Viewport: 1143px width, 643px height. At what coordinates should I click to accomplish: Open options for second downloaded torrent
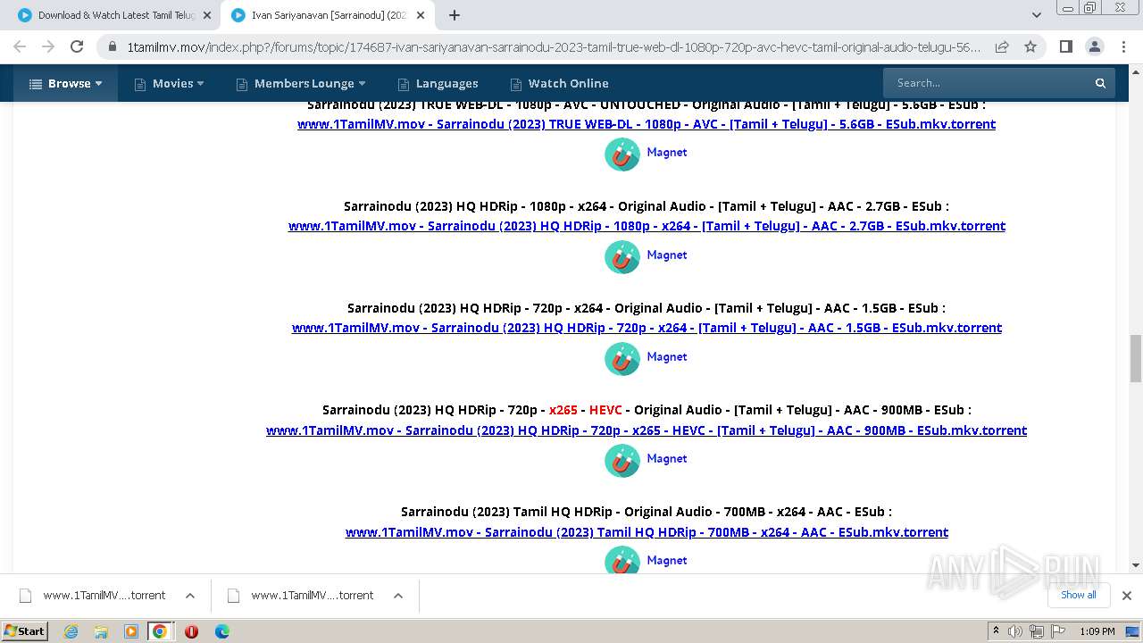(398, 596)
